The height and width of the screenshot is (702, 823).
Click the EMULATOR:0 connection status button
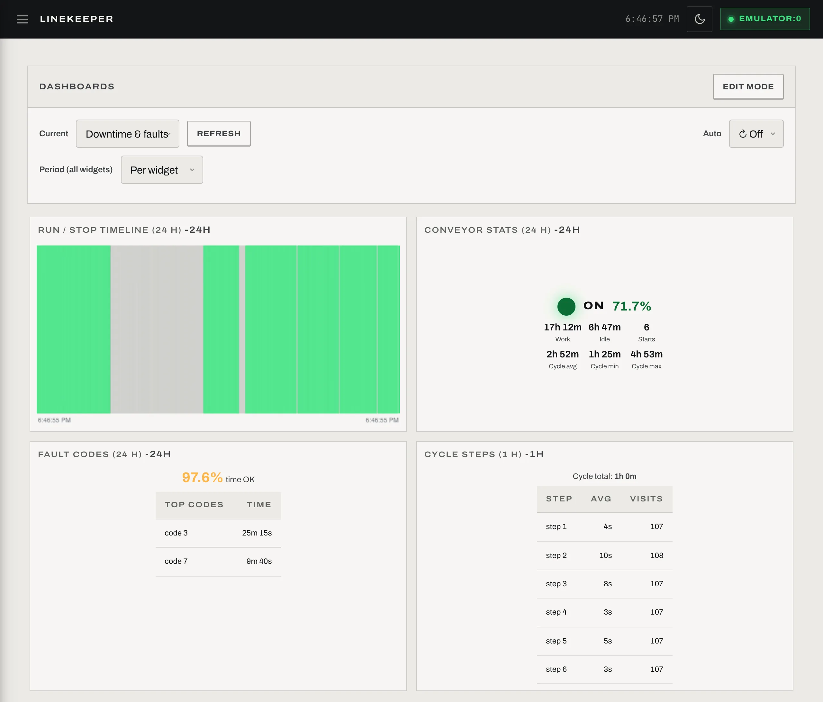(x=764, y=19)
